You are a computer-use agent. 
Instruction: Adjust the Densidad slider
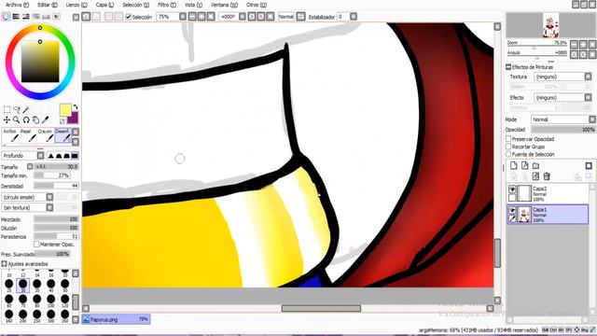coord(56,186)
